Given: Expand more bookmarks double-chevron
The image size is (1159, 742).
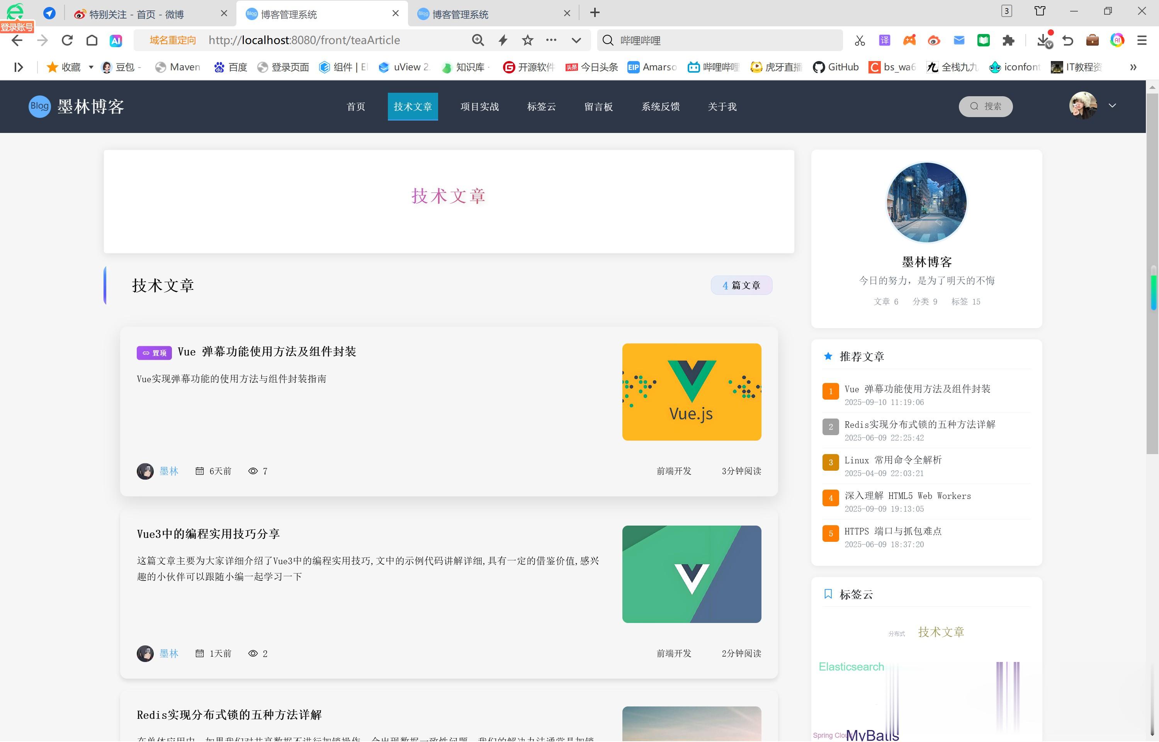Looking at the screenshot, I should click(x=1133, y=67).
